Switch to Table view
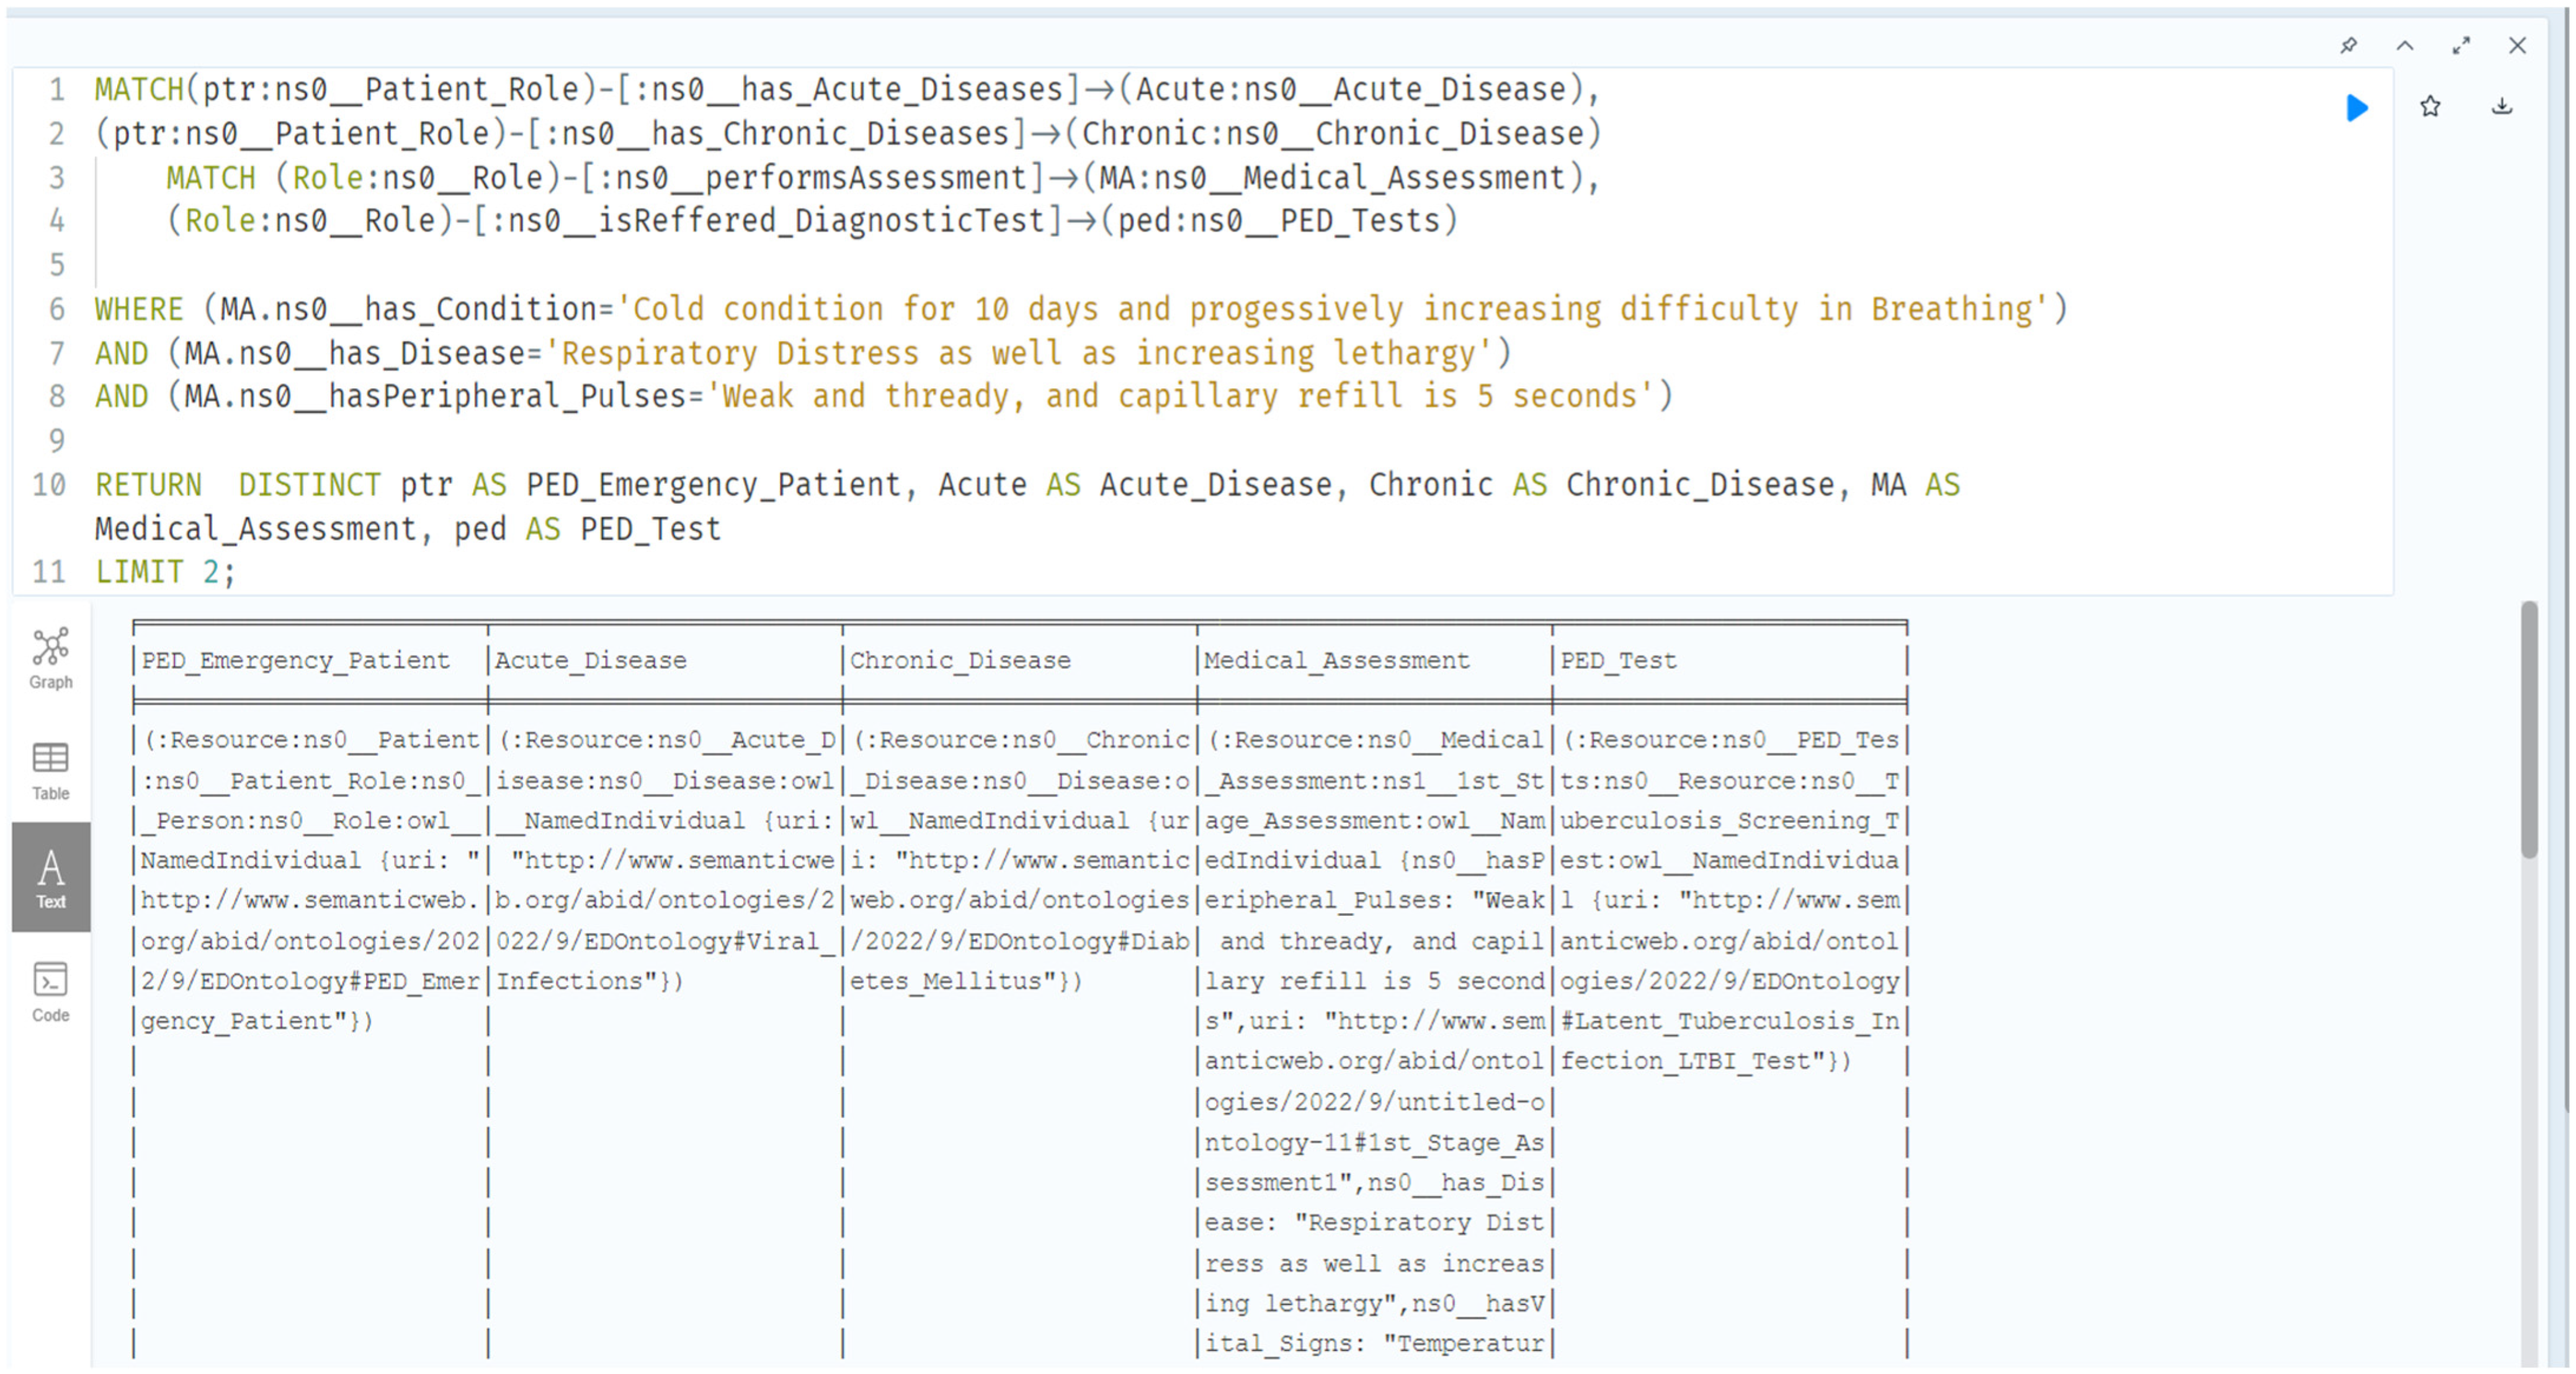Screen dimensions: 2576x1374 (50, 770)
